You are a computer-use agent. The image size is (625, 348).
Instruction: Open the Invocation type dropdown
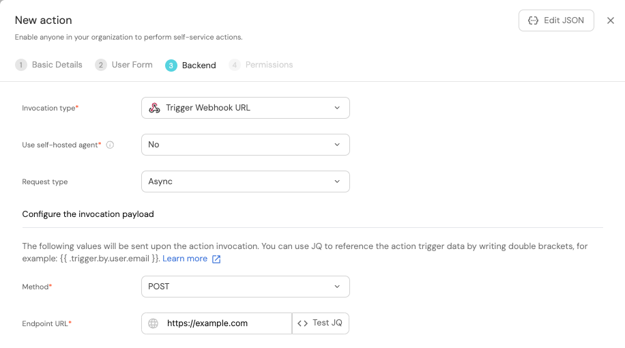point(245,108)
